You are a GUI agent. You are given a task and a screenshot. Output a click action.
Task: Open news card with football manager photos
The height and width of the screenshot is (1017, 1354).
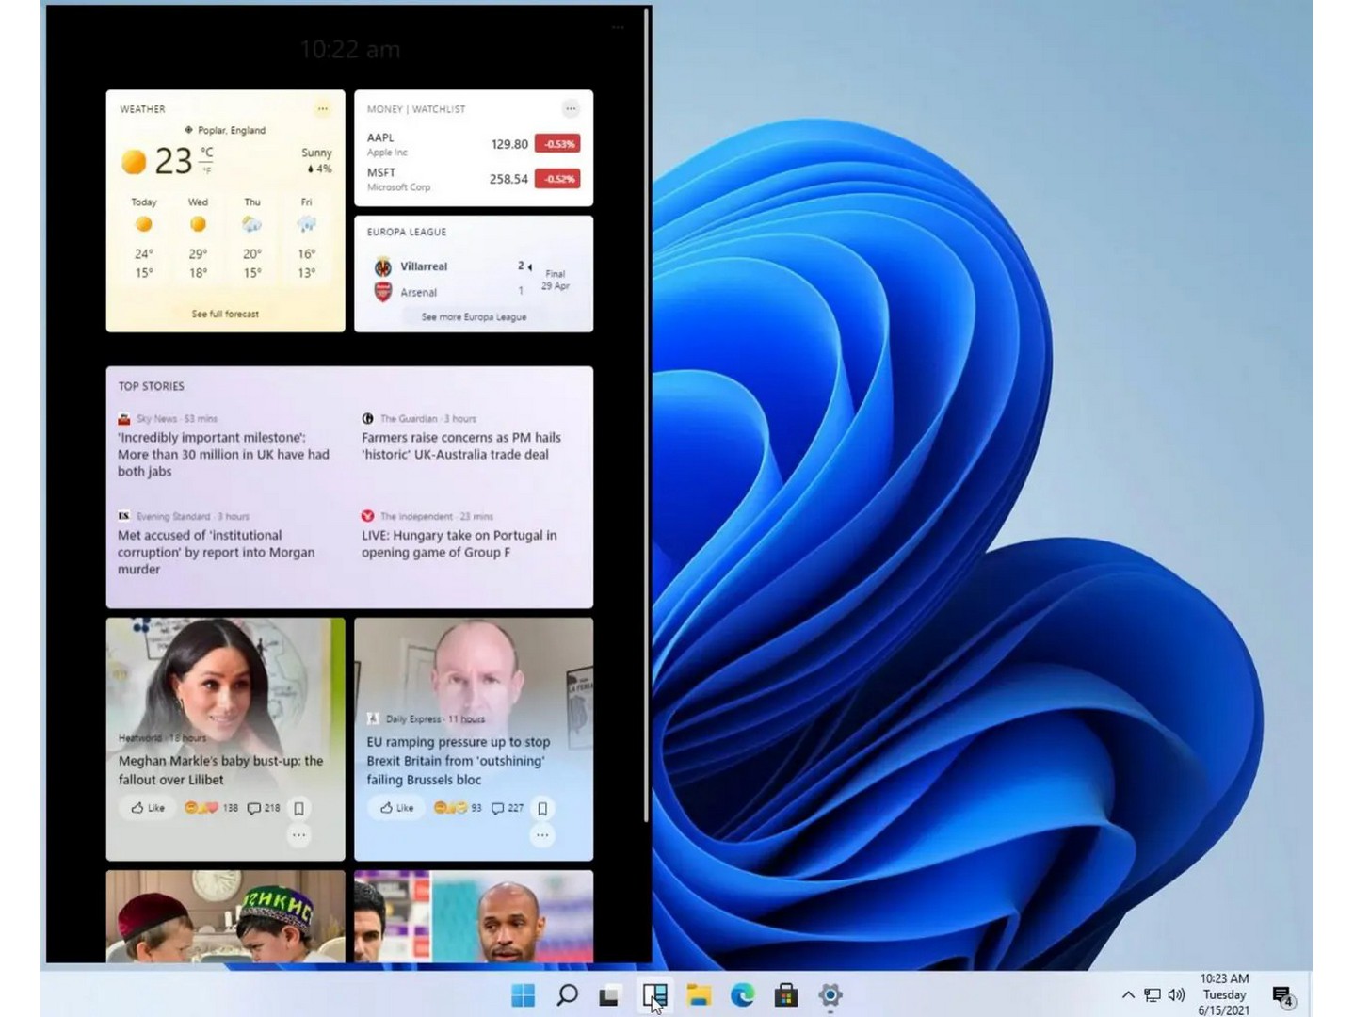pyautogui.click(x=474, y=915)
